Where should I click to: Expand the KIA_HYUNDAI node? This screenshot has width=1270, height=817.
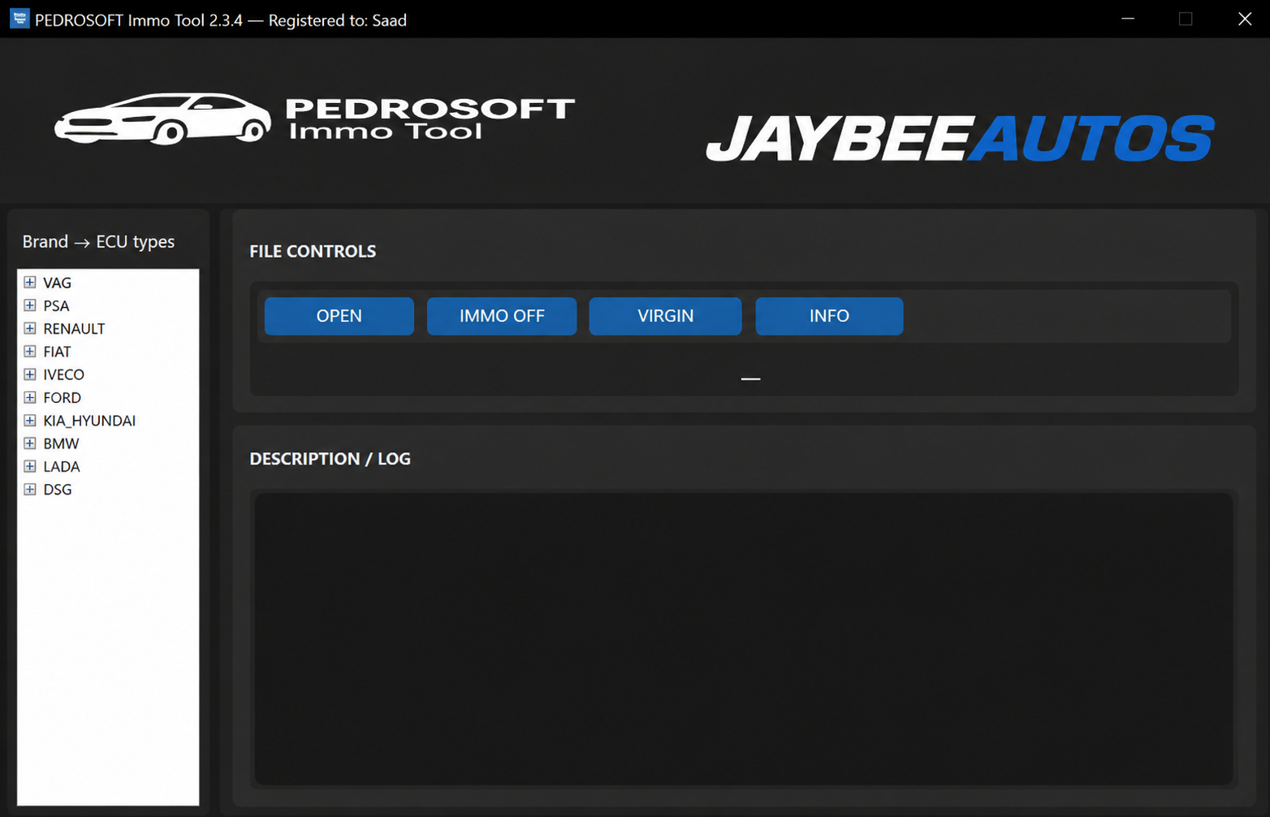[x=30, y=421]
